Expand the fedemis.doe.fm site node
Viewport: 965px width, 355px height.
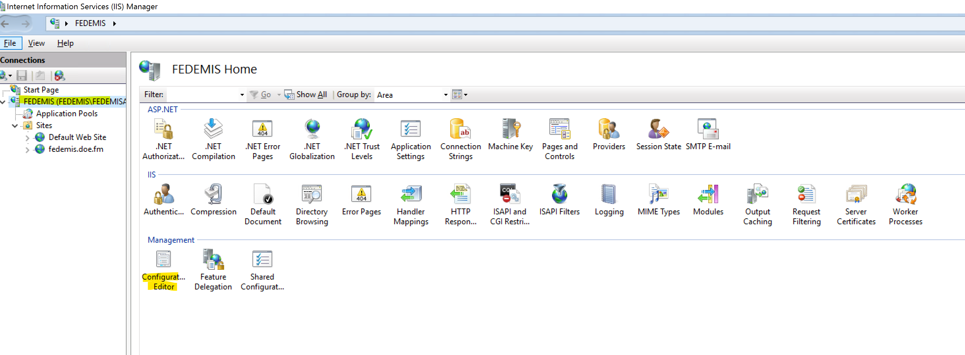click(x=27, y=150)
